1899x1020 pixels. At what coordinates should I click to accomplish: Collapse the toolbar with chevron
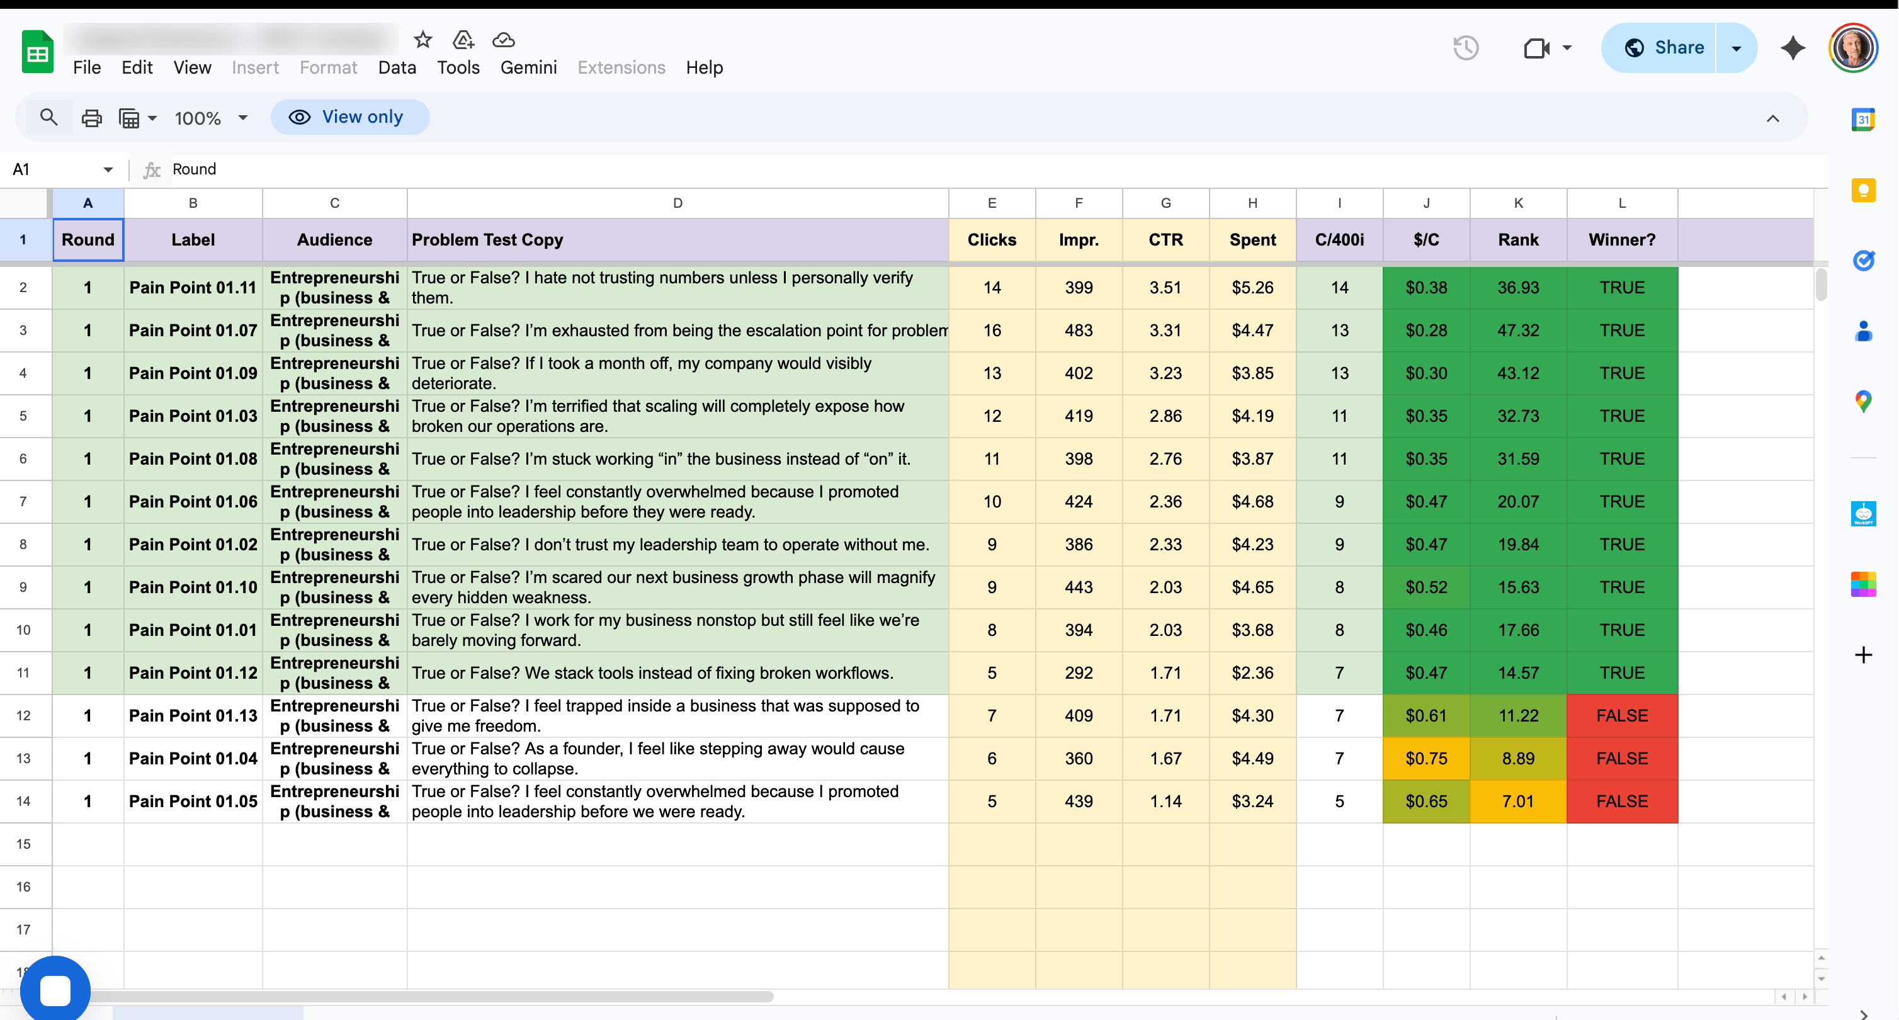tap(1772, 118)
